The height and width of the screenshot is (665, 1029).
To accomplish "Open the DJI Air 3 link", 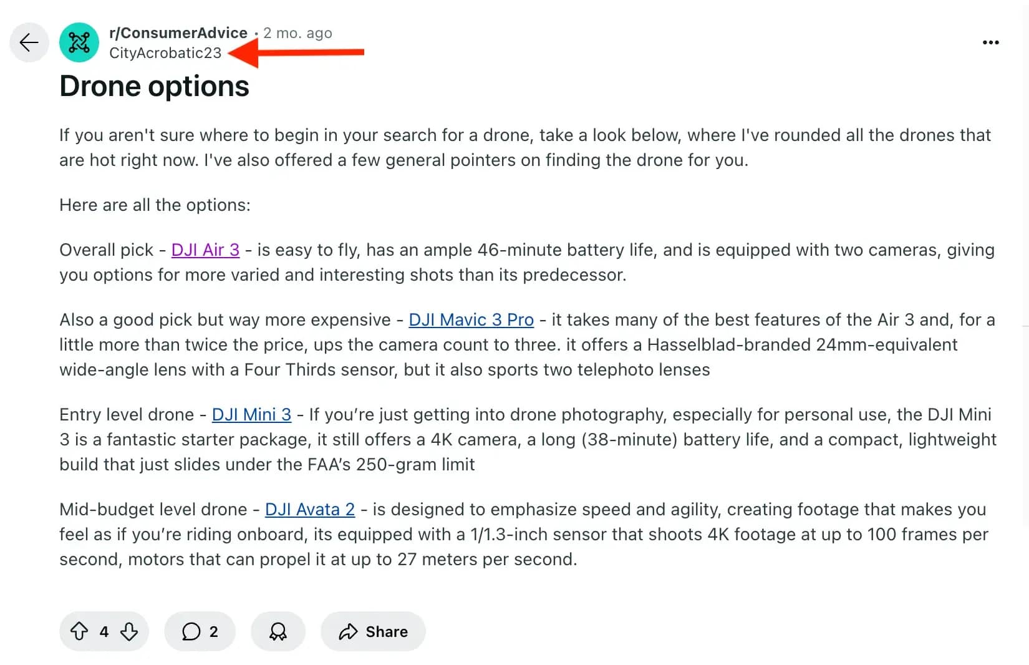I will (205, 250).
